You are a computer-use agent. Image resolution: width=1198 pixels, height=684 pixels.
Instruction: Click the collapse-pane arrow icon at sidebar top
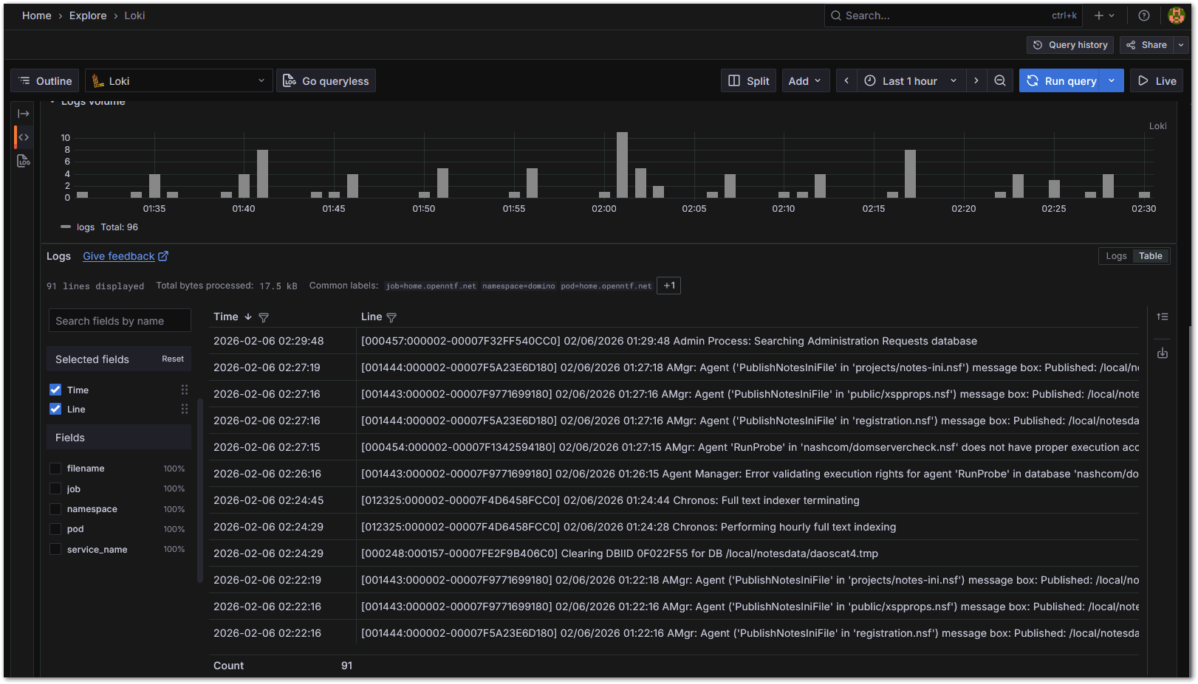click(x=23, y=113)
